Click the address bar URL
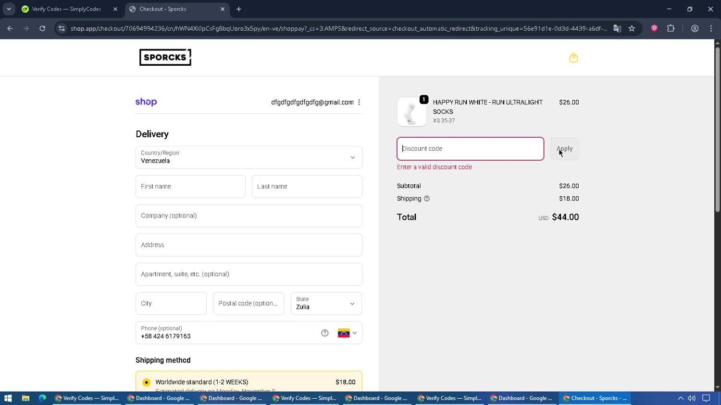 [x=339, y=29]
